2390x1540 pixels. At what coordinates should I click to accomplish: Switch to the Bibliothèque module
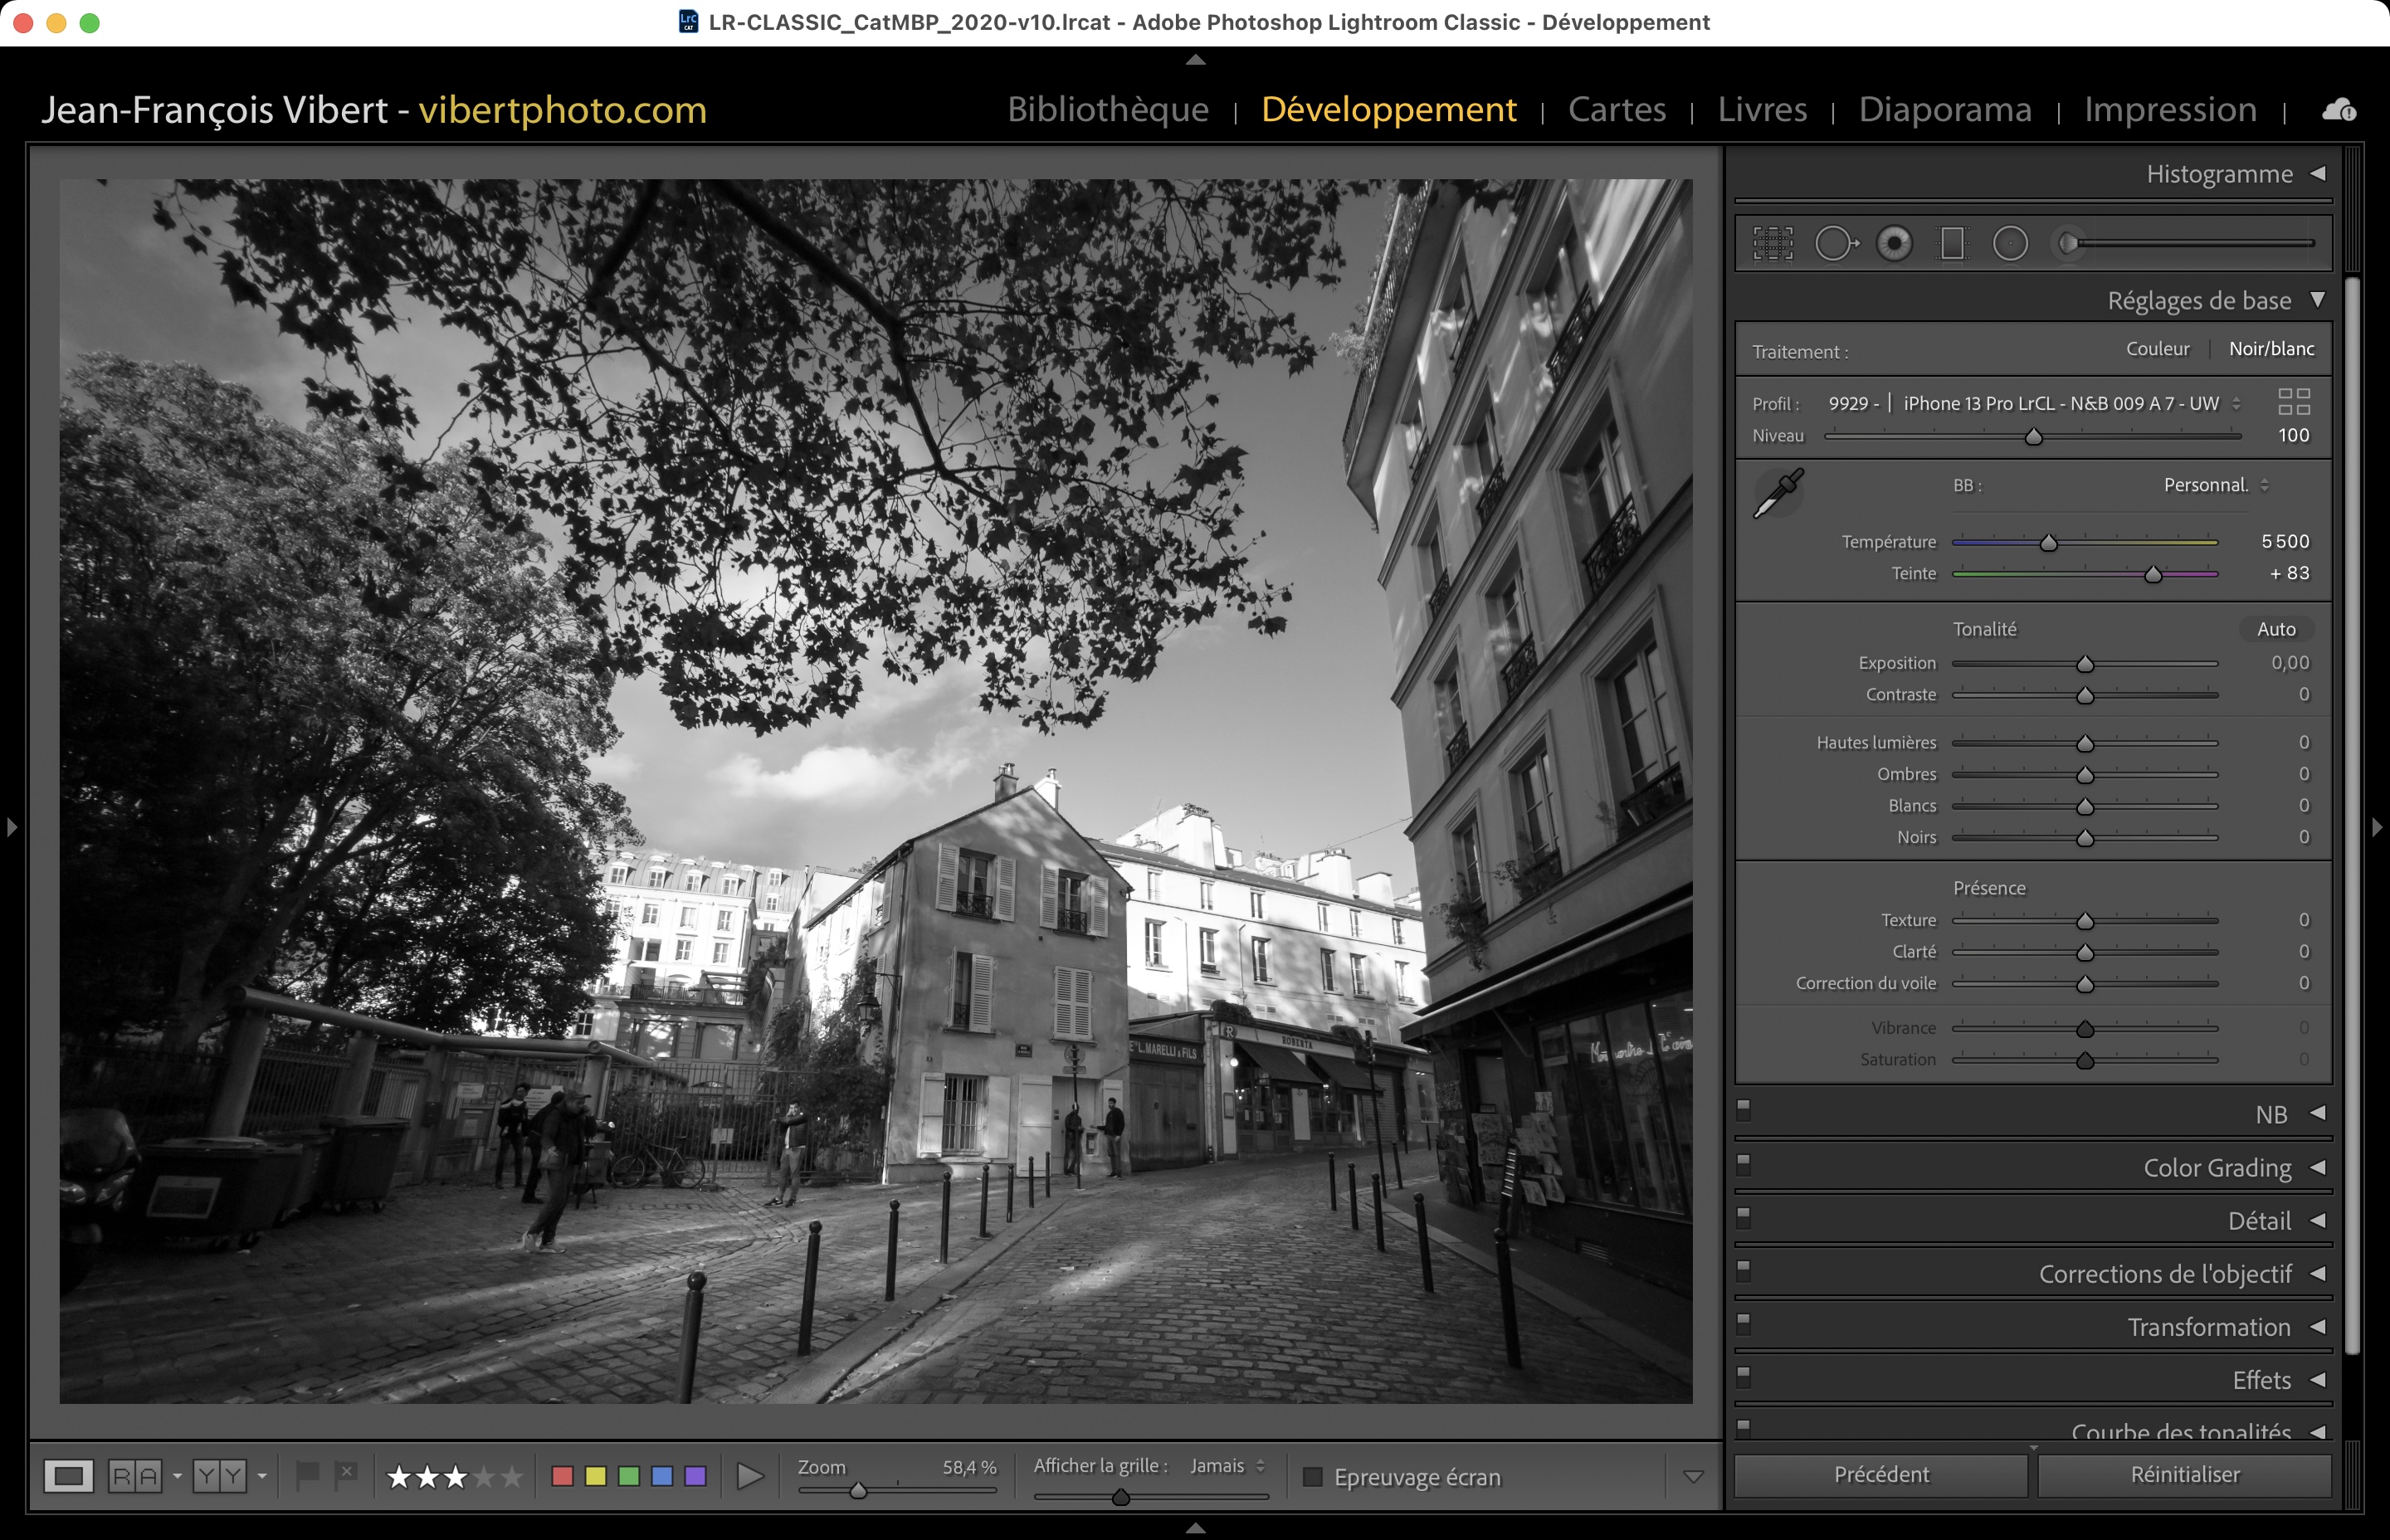[x=1108, y=109]
